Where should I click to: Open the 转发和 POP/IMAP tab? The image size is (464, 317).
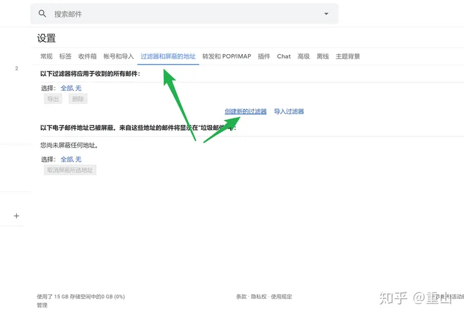pos(227,56)
